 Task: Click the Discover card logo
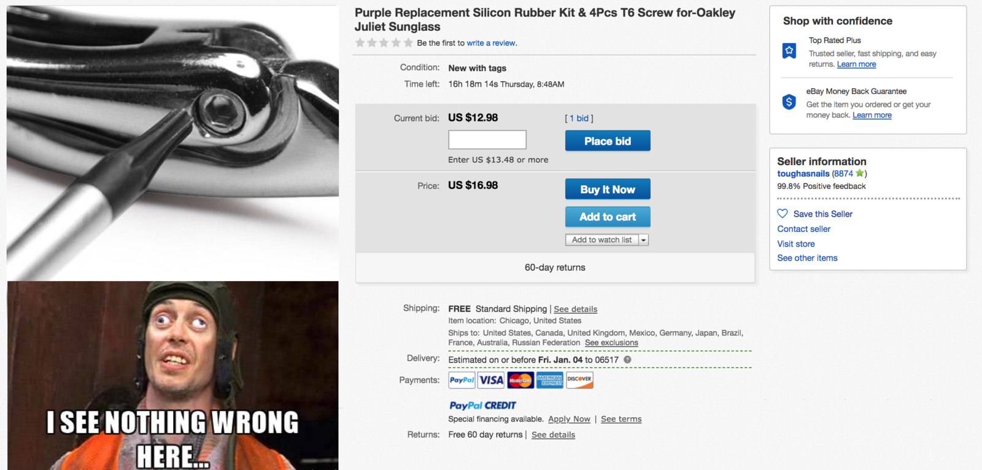[579, 380]
